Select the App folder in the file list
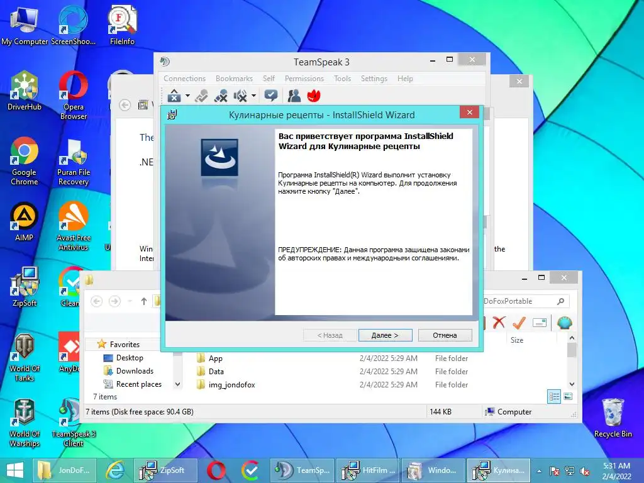This screenshot has width=644, height=483. click(x=215, y=358)
